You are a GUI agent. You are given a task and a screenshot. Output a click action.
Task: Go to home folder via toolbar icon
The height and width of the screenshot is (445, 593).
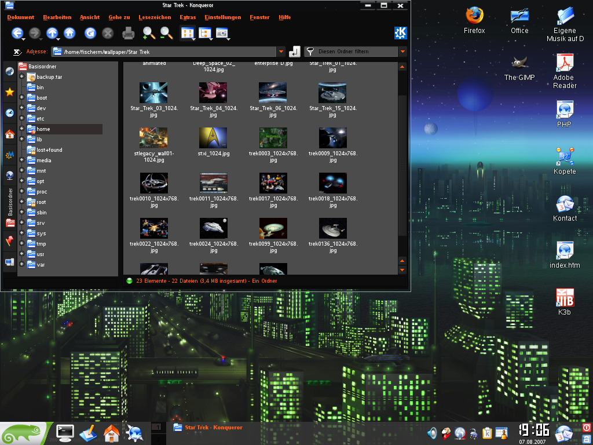pos(69,33)
